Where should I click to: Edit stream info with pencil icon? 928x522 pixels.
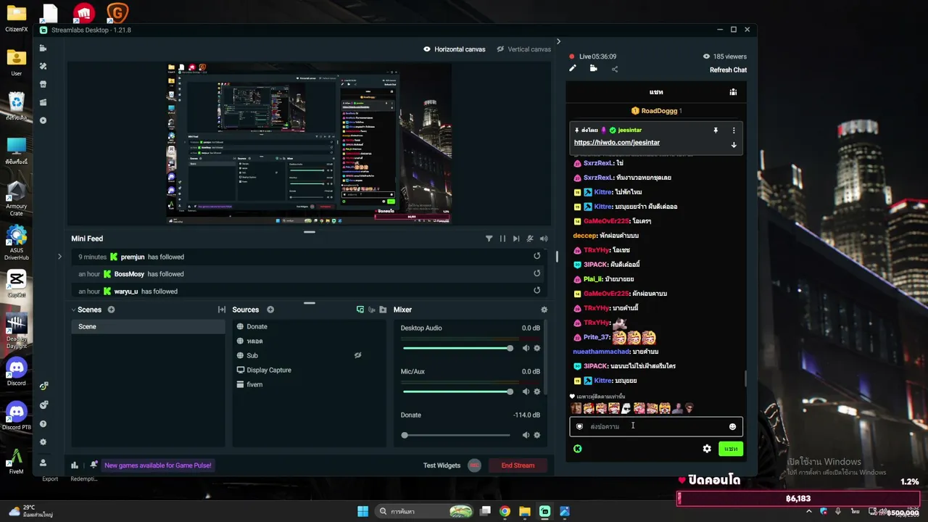click(572, 69)
